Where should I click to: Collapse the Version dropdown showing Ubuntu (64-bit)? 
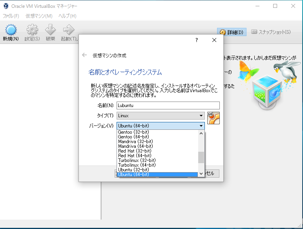pos(161,126)
